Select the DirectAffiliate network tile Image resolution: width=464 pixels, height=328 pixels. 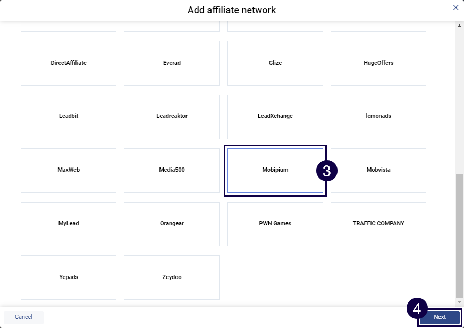(x=69, y=63)
